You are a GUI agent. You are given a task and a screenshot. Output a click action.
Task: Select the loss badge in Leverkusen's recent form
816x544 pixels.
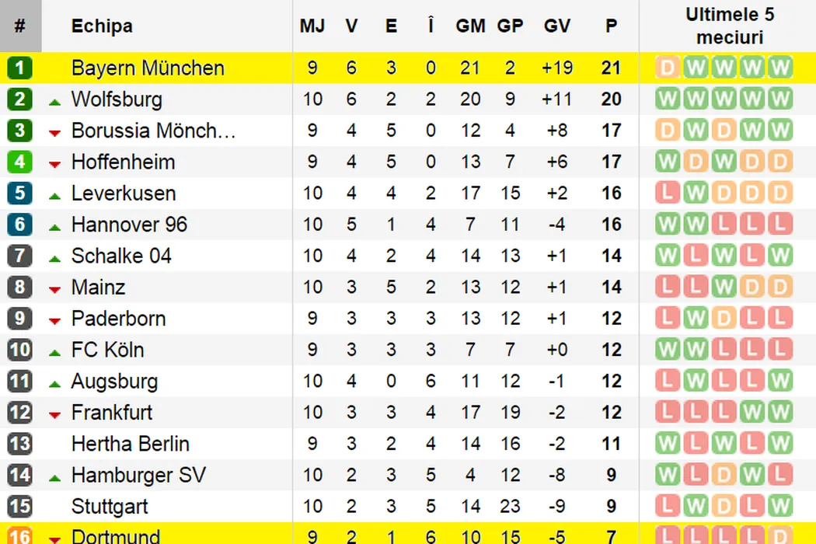667,193
